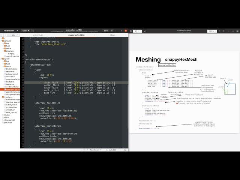Click the snappyHexMeshDict box label in PDF

coord(167,65)
